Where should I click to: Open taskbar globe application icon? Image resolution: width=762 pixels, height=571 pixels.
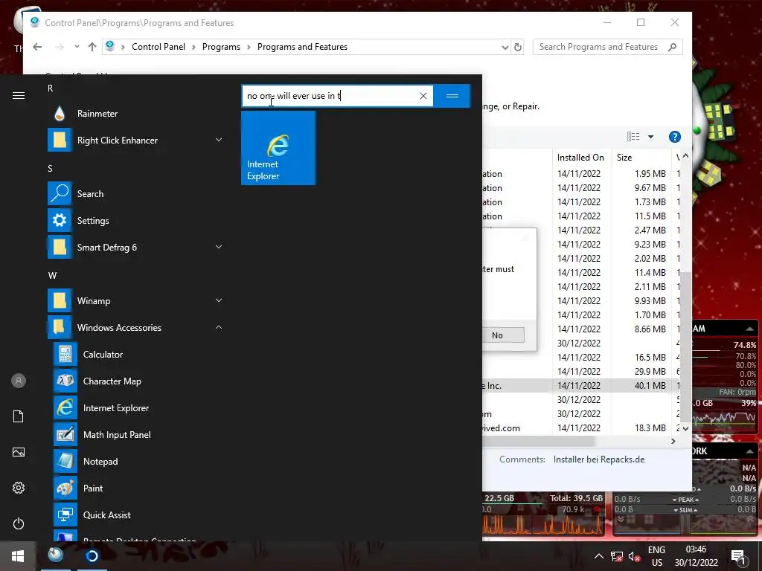click(55, 555)
